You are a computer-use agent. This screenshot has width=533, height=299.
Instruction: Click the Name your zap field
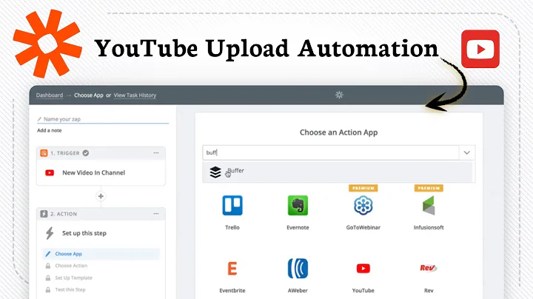[103, 119]
